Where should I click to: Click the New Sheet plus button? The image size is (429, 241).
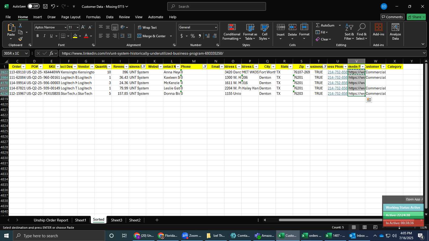tap(157, 220)
